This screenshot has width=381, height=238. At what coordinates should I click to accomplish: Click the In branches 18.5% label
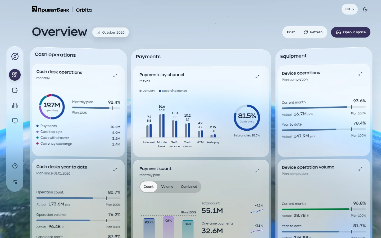247,135
